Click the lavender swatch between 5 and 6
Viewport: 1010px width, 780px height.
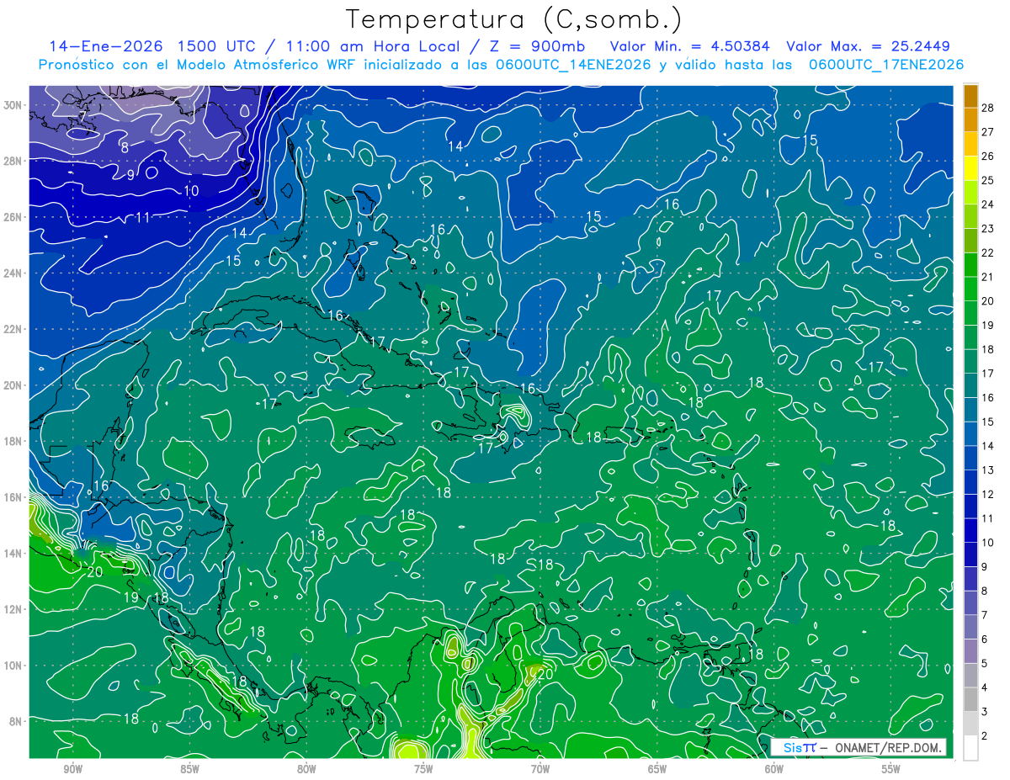click(x=970, y=650)
